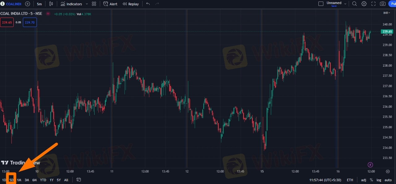The width and height of the screenshot is (396, 184).
Task: Open the Indicators dialog
Action: click(x=71, y=4)
